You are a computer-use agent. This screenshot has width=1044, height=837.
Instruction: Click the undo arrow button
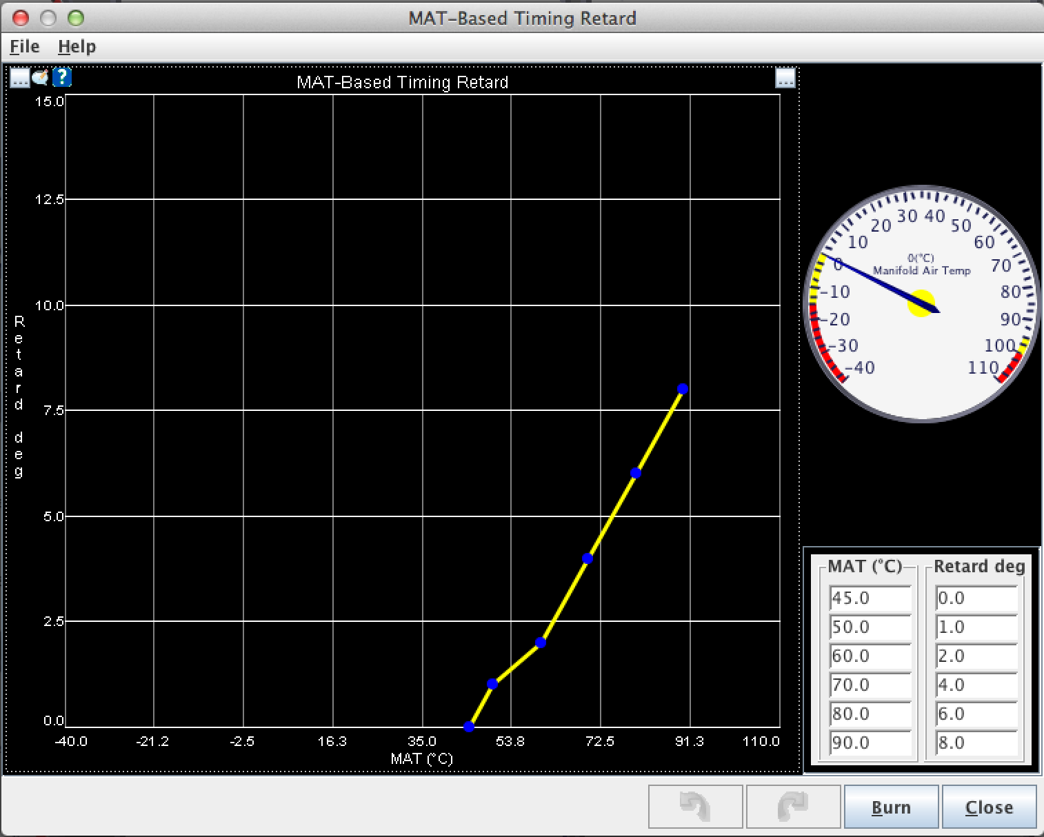695,806
